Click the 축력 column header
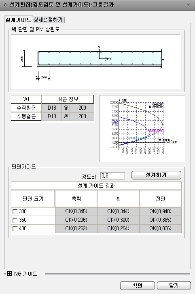The width and height of the screenshot is (195, 294). coord(76,199)
